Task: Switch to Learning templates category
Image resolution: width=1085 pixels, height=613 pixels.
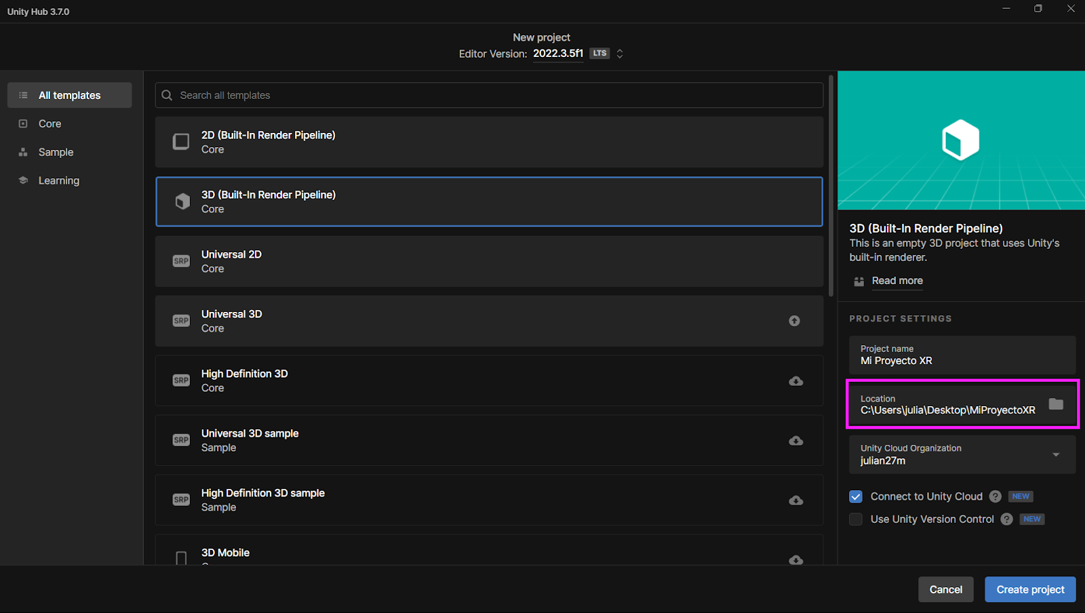Action: 58,181
